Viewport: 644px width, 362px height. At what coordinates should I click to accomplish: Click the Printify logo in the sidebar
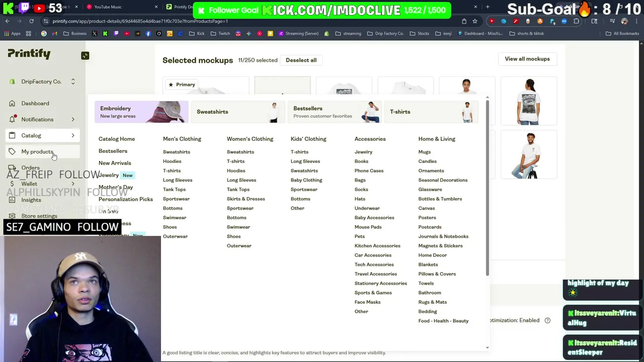click(29, 54)
